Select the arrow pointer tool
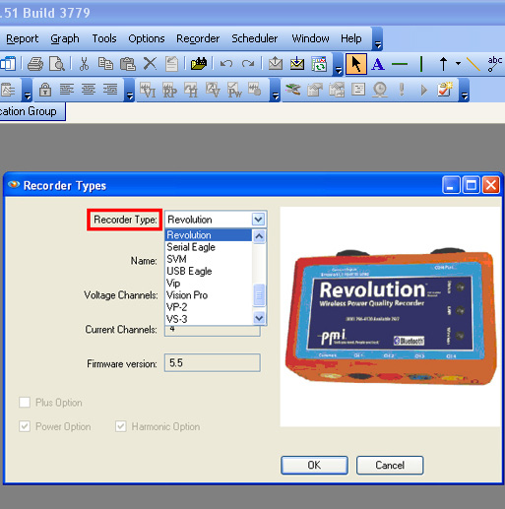This screenshot has height=509, width=505. (x=356, y=64)
